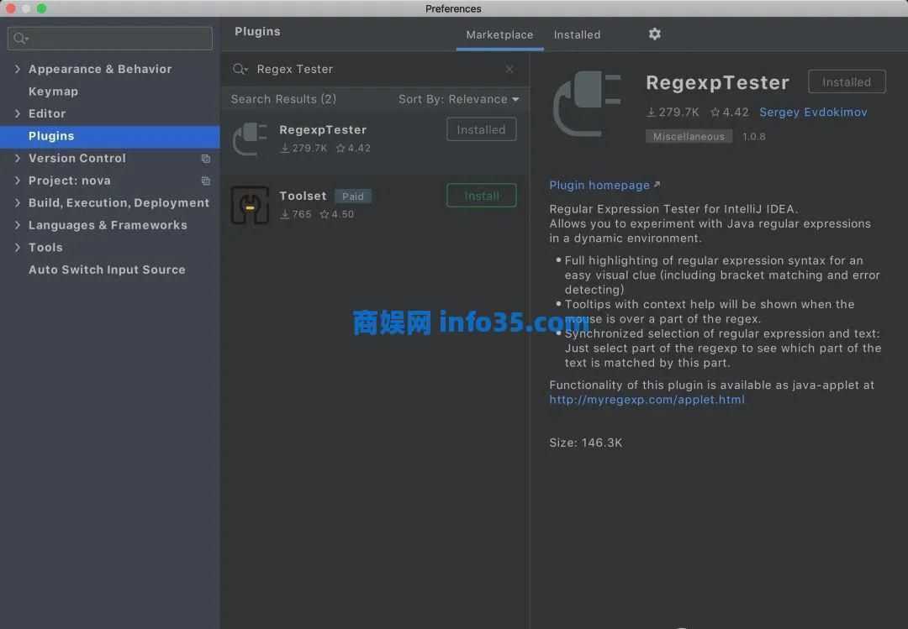
Task: Click the RegexpTester title in details pane
Action: [x=717, y=83]
